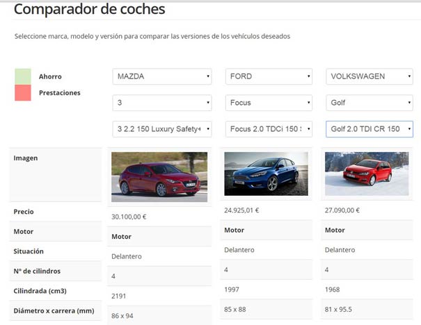
Task: Click the blue Ford Focus car image
Action: coord(266,174)
